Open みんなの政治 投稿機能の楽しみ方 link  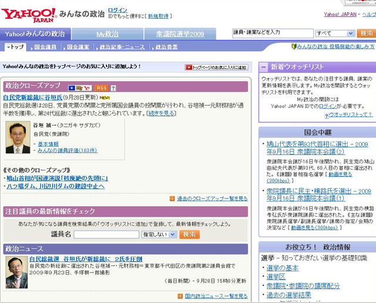tap(335, 46)
